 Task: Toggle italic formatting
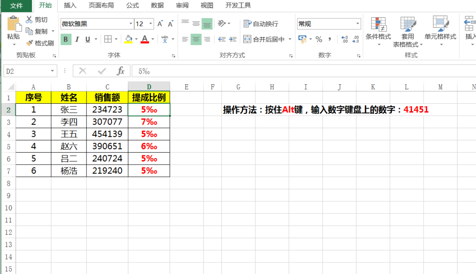pyautogui.click(x=77, y=40)
